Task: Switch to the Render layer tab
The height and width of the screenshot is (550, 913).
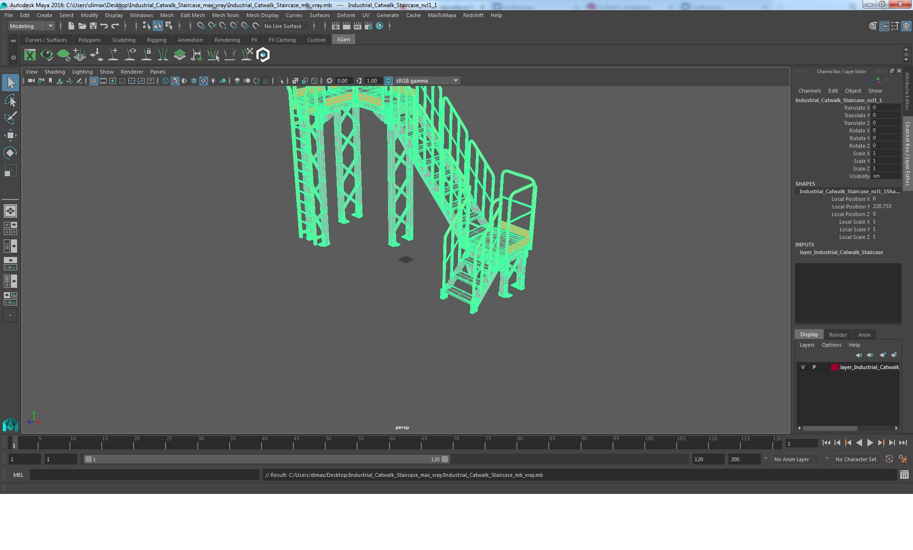Action: point(838,335)
